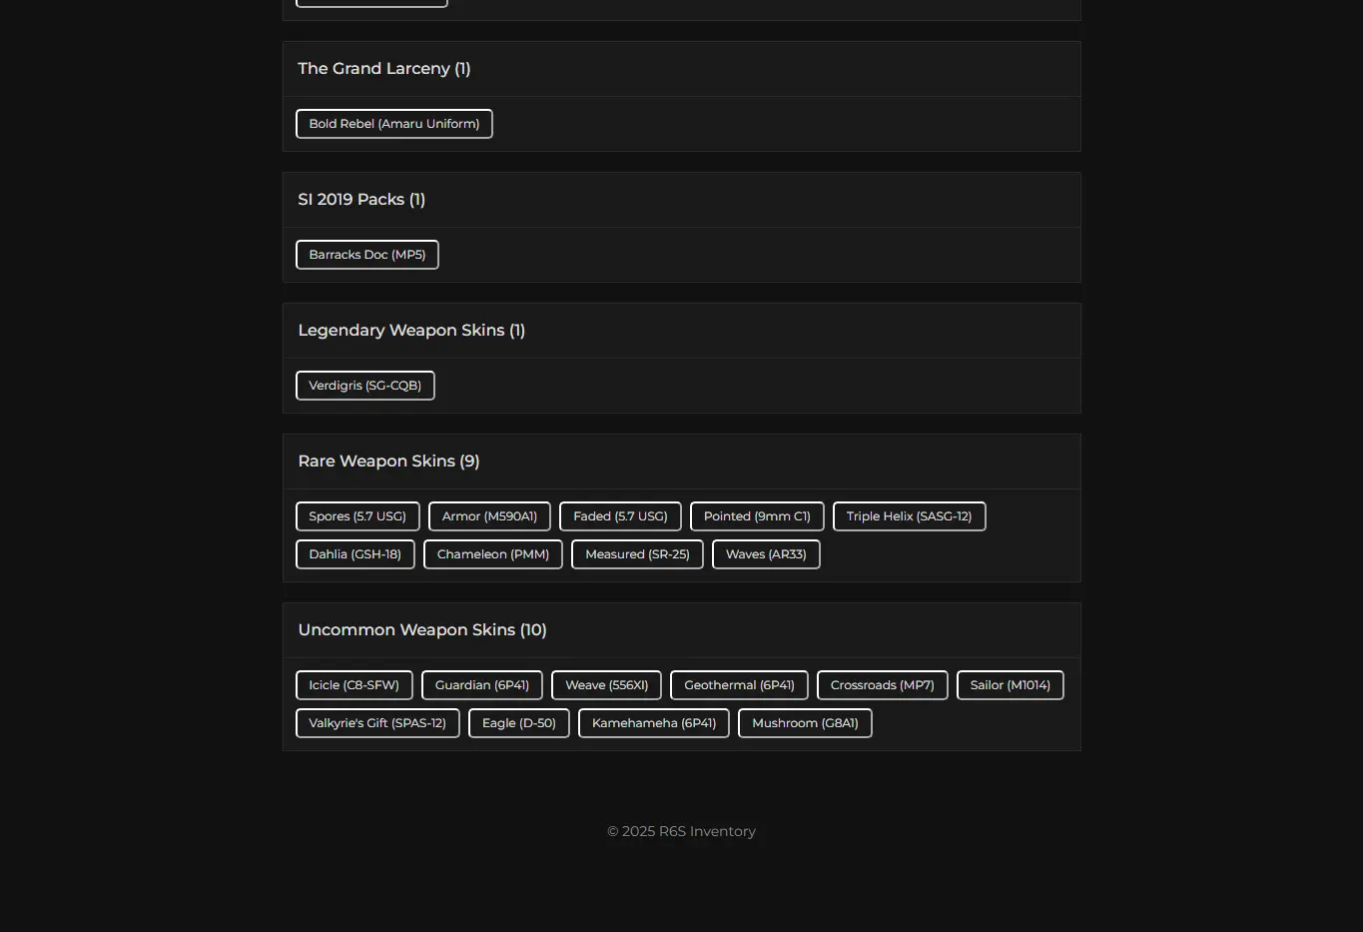The height and width of the screenshot is (932, 1363).
Task: Click the Pointed (9mm C1) tag
Action: (x=757, y=516)
